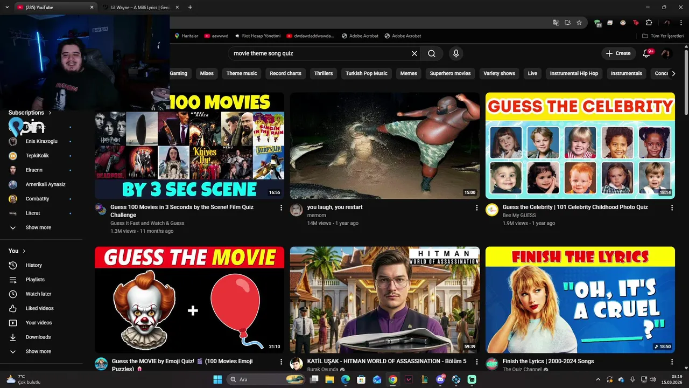This screenshot has height=388, width=689.
Task: Select the Theme music filter chip
Action: coord(242,73)
